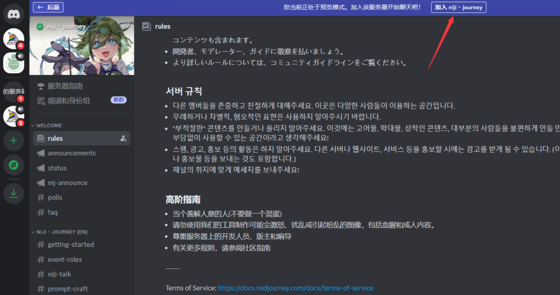Select rules channel in the sidebar list
The height and width of the screenshot is (295, 560).
[81, 138]
